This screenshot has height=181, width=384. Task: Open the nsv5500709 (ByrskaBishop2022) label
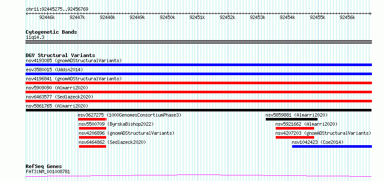pos(116,124)
